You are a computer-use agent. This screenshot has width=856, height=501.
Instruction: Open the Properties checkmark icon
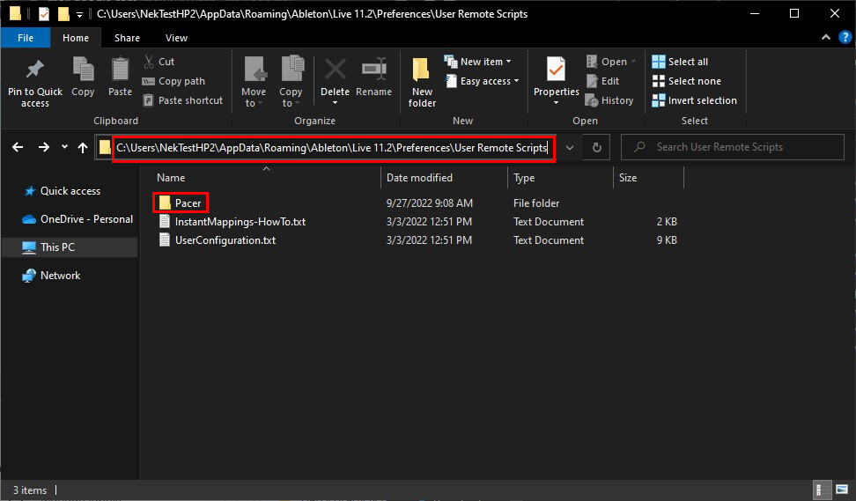[x=557, y=70]
